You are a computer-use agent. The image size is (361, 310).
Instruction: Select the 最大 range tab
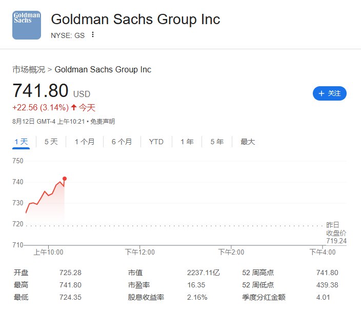pos(248,142)
